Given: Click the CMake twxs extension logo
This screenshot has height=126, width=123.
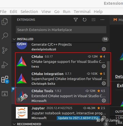Looking at the screenshot, I should coord(22,61).
